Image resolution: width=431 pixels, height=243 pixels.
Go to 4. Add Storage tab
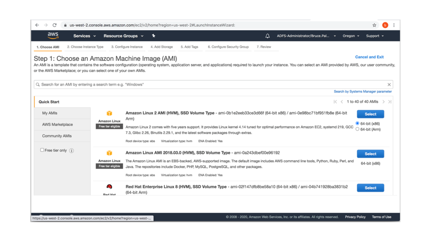[162, 47]
